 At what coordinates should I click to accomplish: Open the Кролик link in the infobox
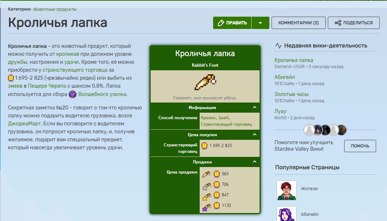tap(208, 118)
